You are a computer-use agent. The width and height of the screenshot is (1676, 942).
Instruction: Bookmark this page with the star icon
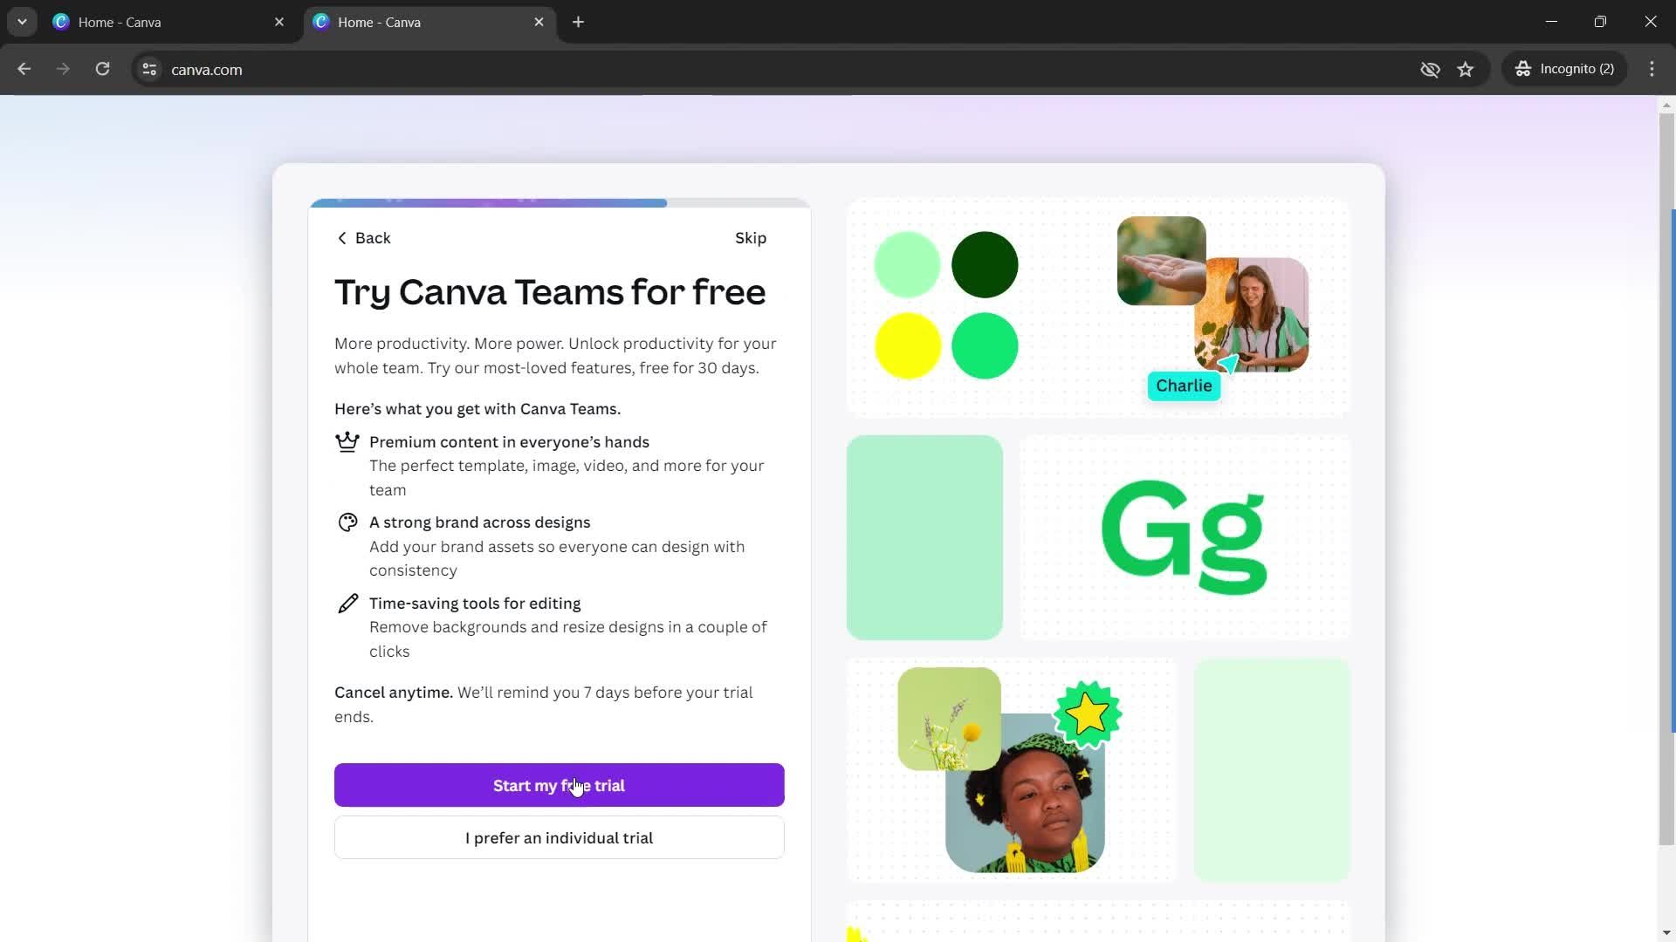tap(1466, 69)
